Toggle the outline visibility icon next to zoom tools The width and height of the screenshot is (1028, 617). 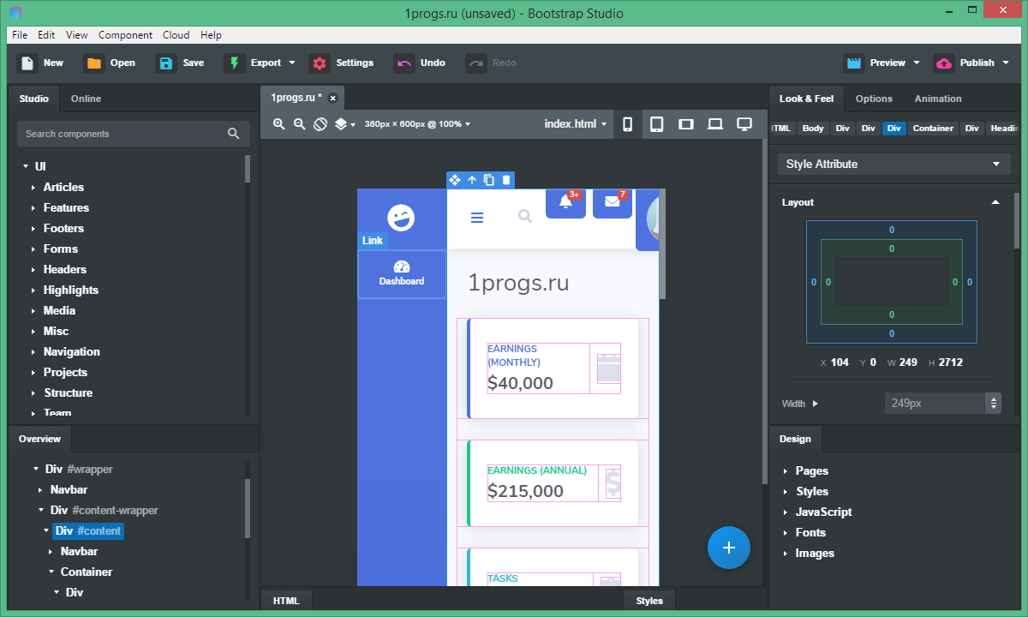(320, 124)
